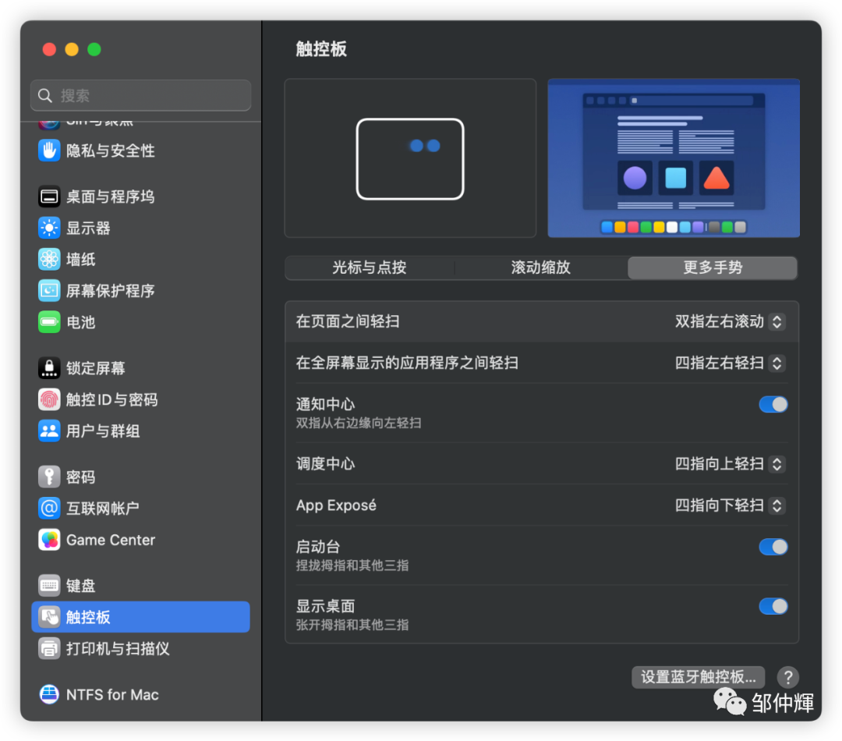Disable the 启动台 gesture switch
This screenshot has height=741, width=842.
[773, 547]
